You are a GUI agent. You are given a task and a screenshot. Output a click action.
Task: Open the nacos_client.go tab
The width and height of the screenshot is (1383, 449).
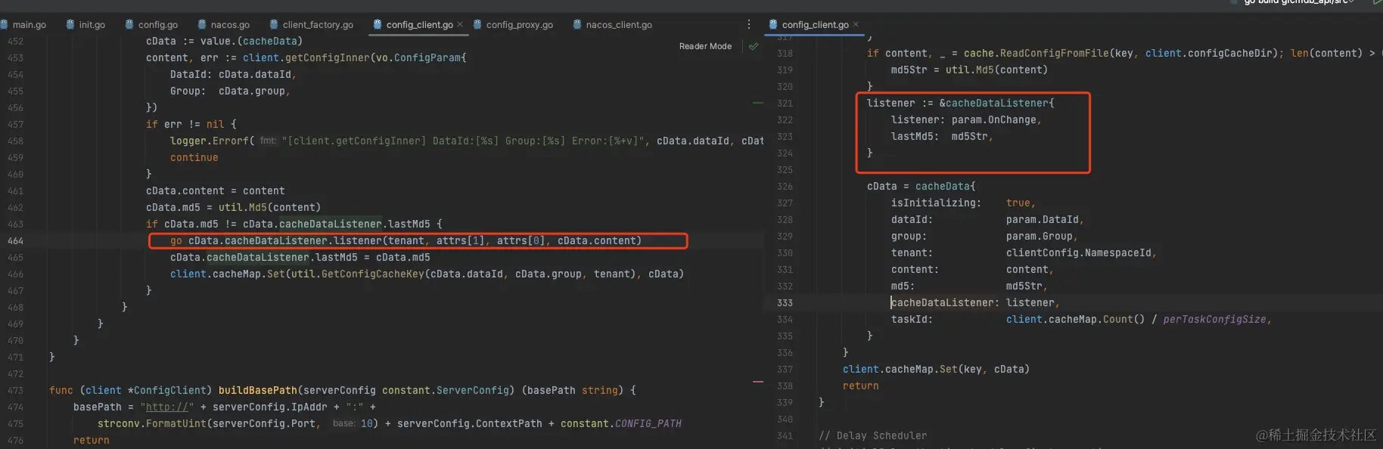612,25
